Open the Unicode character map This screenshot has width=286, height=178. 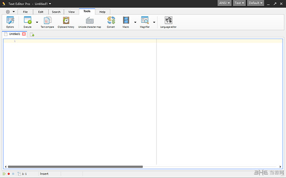pos(90,22)
